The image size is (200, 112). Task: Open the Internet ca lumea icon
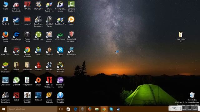click(60, 82)
